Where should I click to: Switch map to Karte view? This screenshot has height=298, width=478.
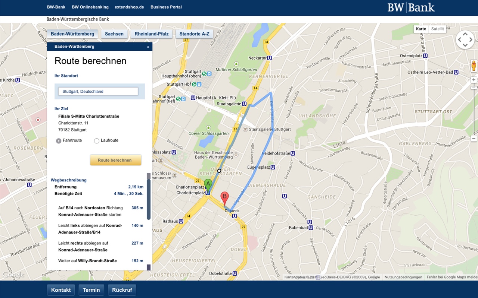click(x=421, y=29)
